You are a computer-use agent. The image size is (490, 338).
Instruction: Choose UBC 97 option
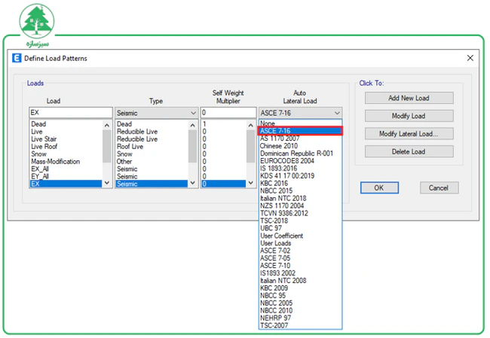click(x=300, y=228)
